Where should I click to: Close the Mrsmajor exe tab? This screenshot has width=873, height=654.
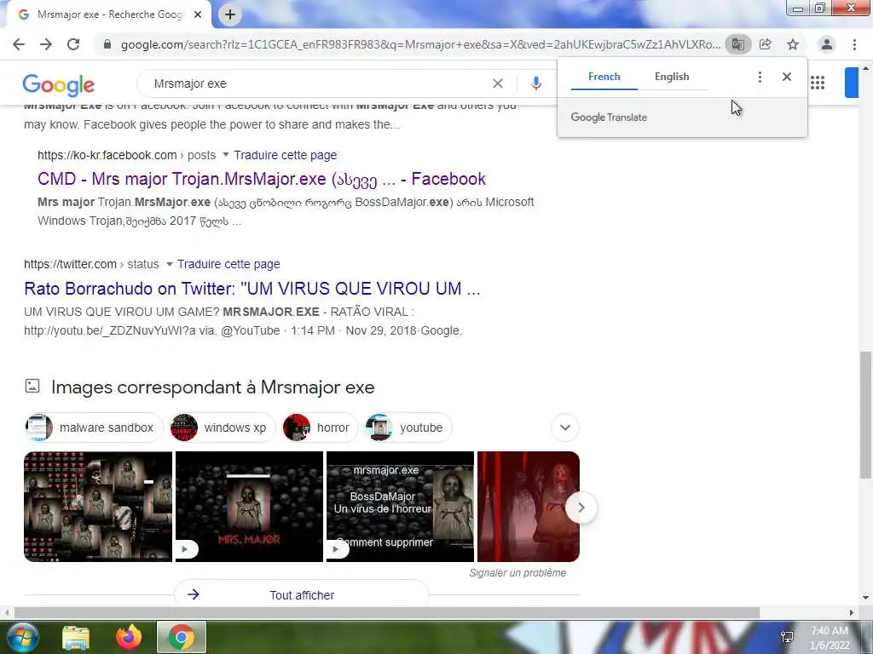(x=198, y=14)
